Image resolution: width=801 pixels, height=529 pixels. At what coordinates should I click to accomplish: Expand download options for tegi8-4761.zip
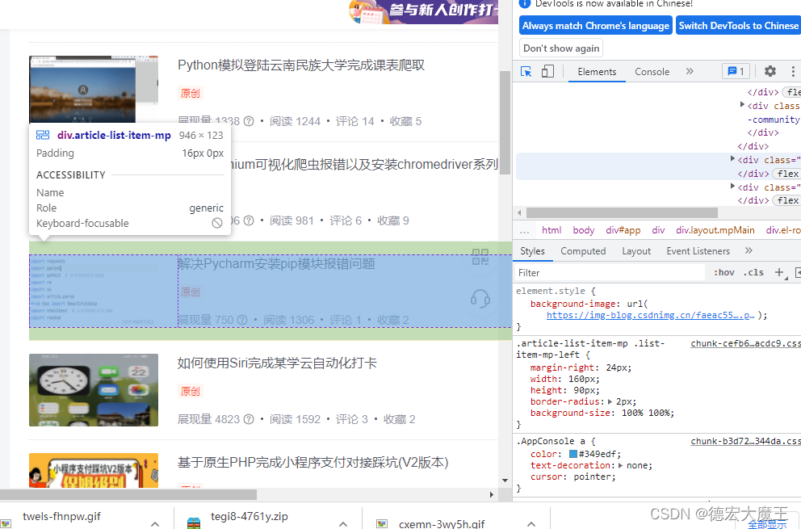coord(342,523)
